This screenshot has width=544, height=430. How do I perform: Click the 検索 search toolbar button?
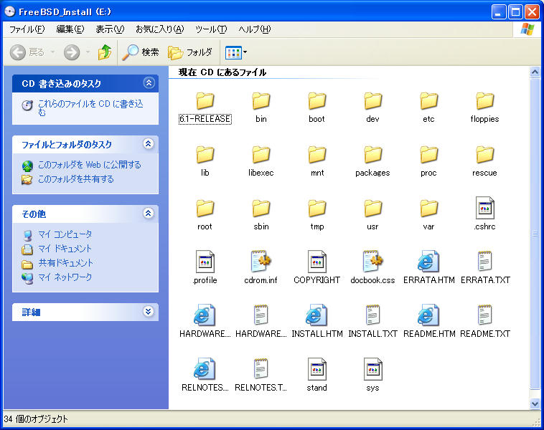141,52
